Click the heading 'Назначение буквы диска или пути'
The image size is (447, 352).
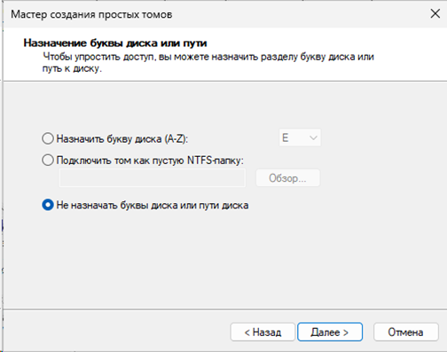pos(115,43)
